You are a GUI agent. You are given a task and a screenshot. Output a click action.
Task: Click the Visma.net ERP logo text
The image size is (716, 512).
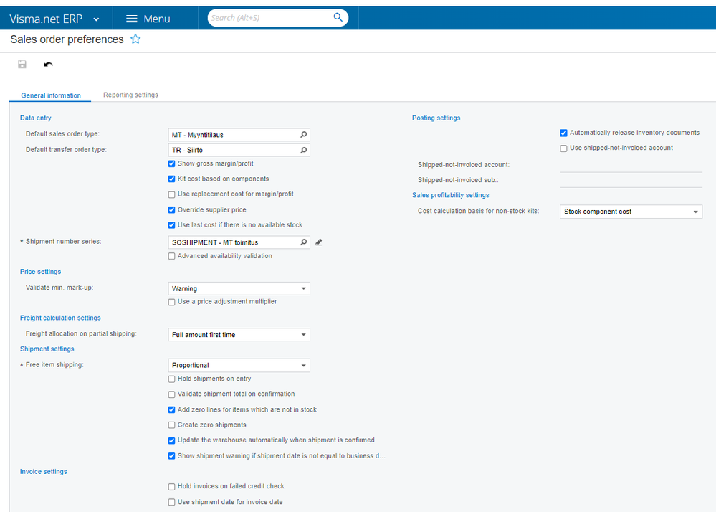click(x=46, y=19)
